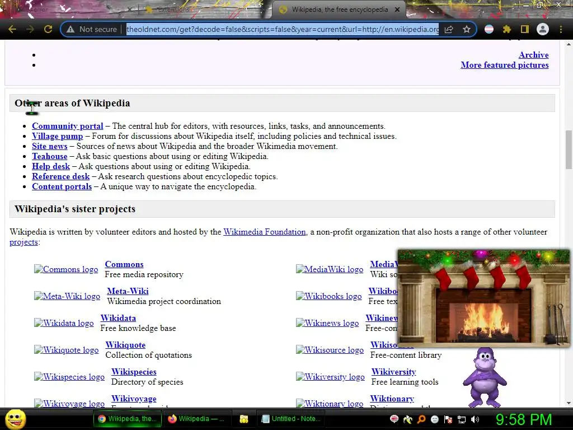The height and width of the screenshot is (430, 573).
Task: Click the Wikinews logo image
Action: point(327,323)
